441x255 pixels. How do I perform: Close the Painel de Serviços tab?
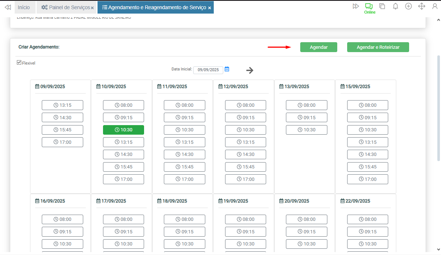[92, 8]
